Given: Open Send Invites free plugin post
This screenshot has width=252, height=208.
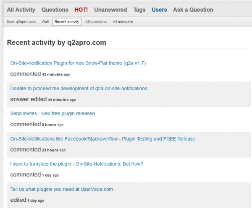Looking at the screenshot, I should click(x=52, y=114).
